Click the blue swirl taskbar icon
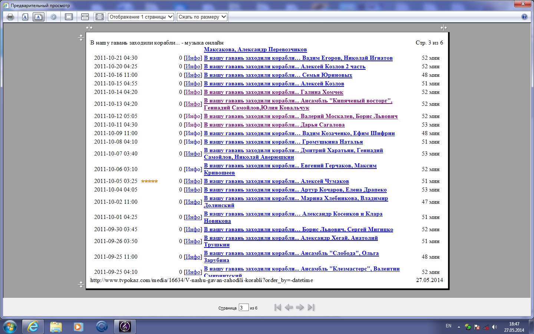This screenshot has height=334, width=534. [102, 327]
